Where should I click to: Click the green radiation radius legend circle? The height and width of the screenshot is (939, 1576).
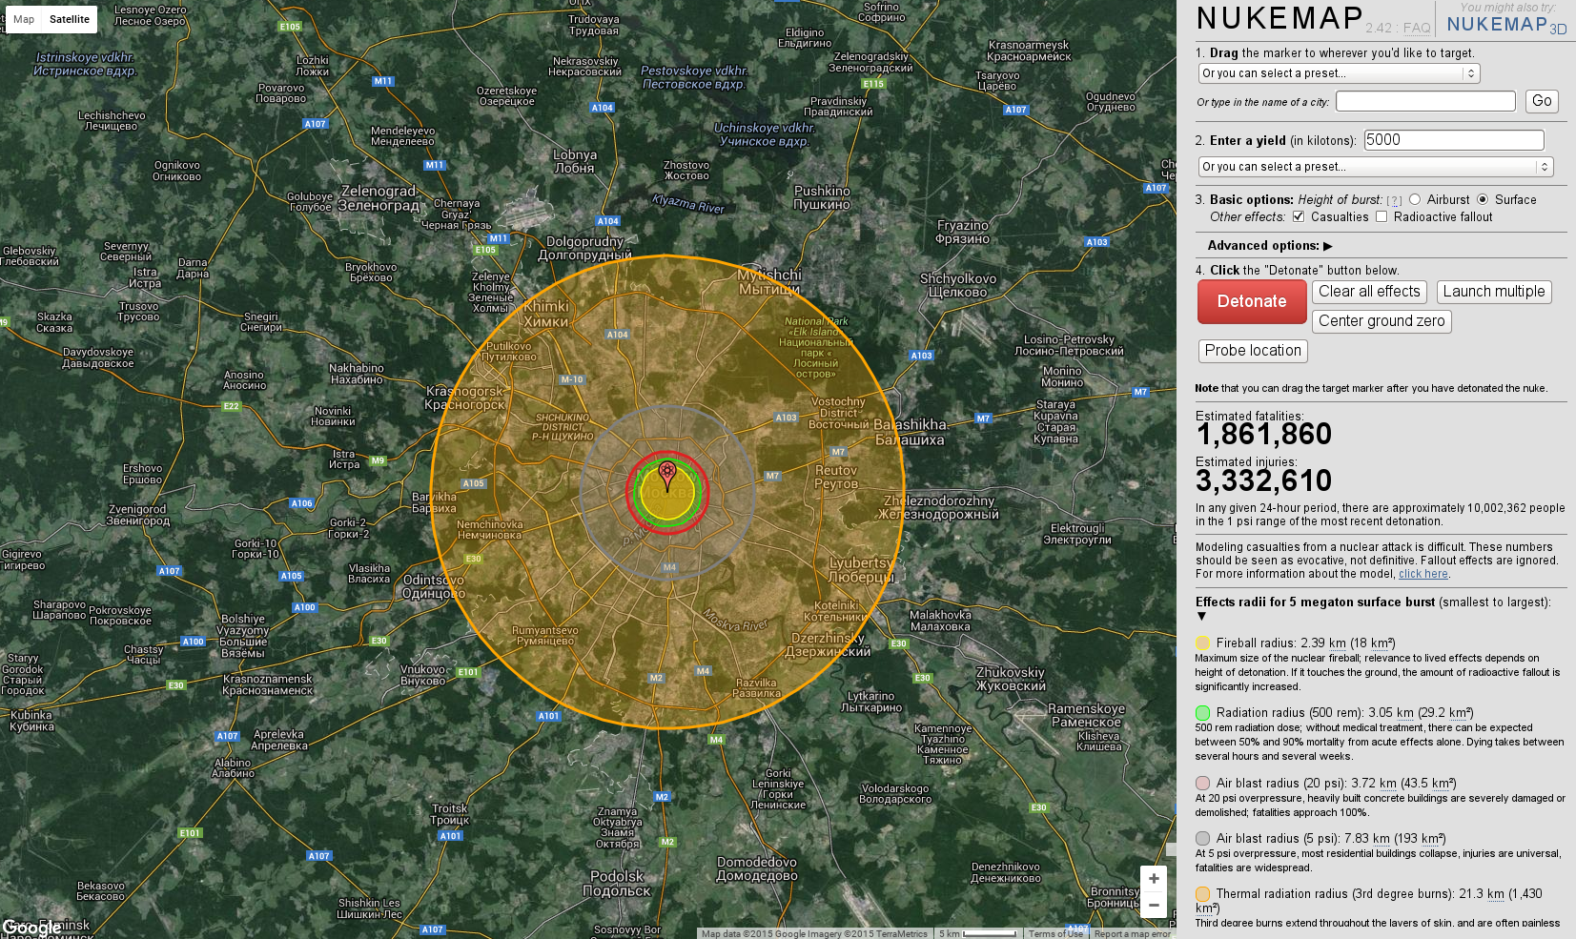(x=1203, y=713)
